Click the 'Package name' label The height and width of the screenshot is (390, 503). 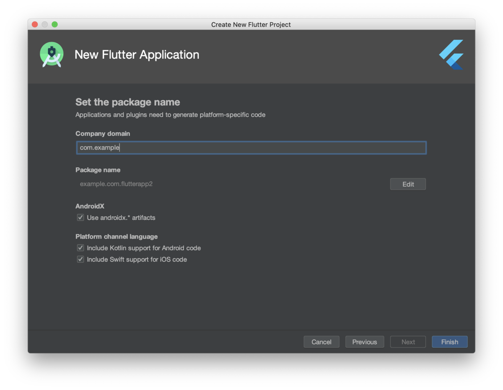[98, 170]
